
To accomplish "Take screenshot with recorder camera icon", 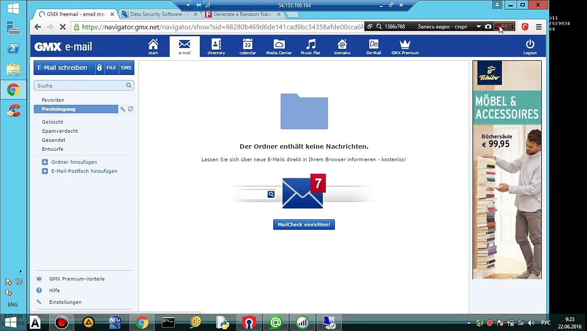I will click(488, 27).
